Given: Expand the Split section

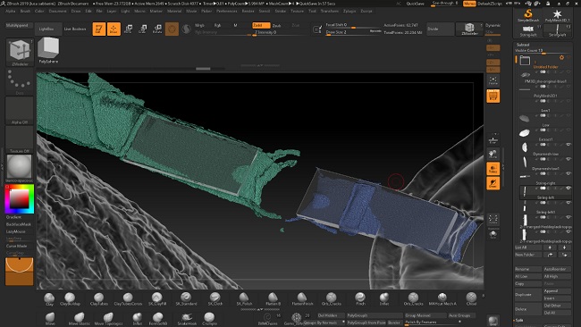Looking at the screenshot, I should pyautogui.click(x=519, y=321).
